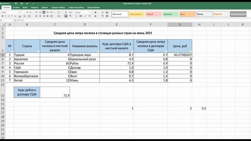Switch to the Совместная работа tab

[76, 7]
